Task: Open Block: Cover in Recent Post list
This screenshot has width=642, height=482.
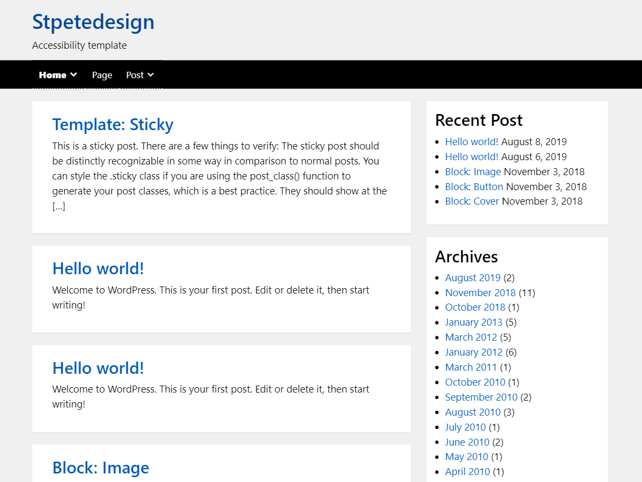Action: [472, 201]
